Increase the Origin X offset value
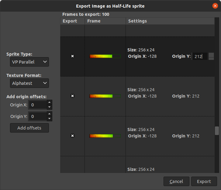Screen dimensions: 221x190 click(50, 103)
